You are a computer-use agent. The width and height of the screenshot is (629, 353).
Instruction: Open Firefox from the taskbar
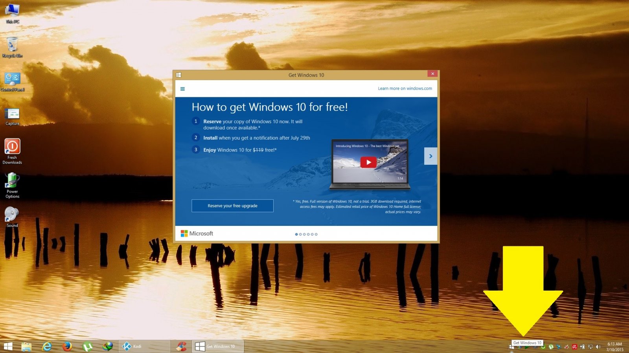tap(67, 346)
